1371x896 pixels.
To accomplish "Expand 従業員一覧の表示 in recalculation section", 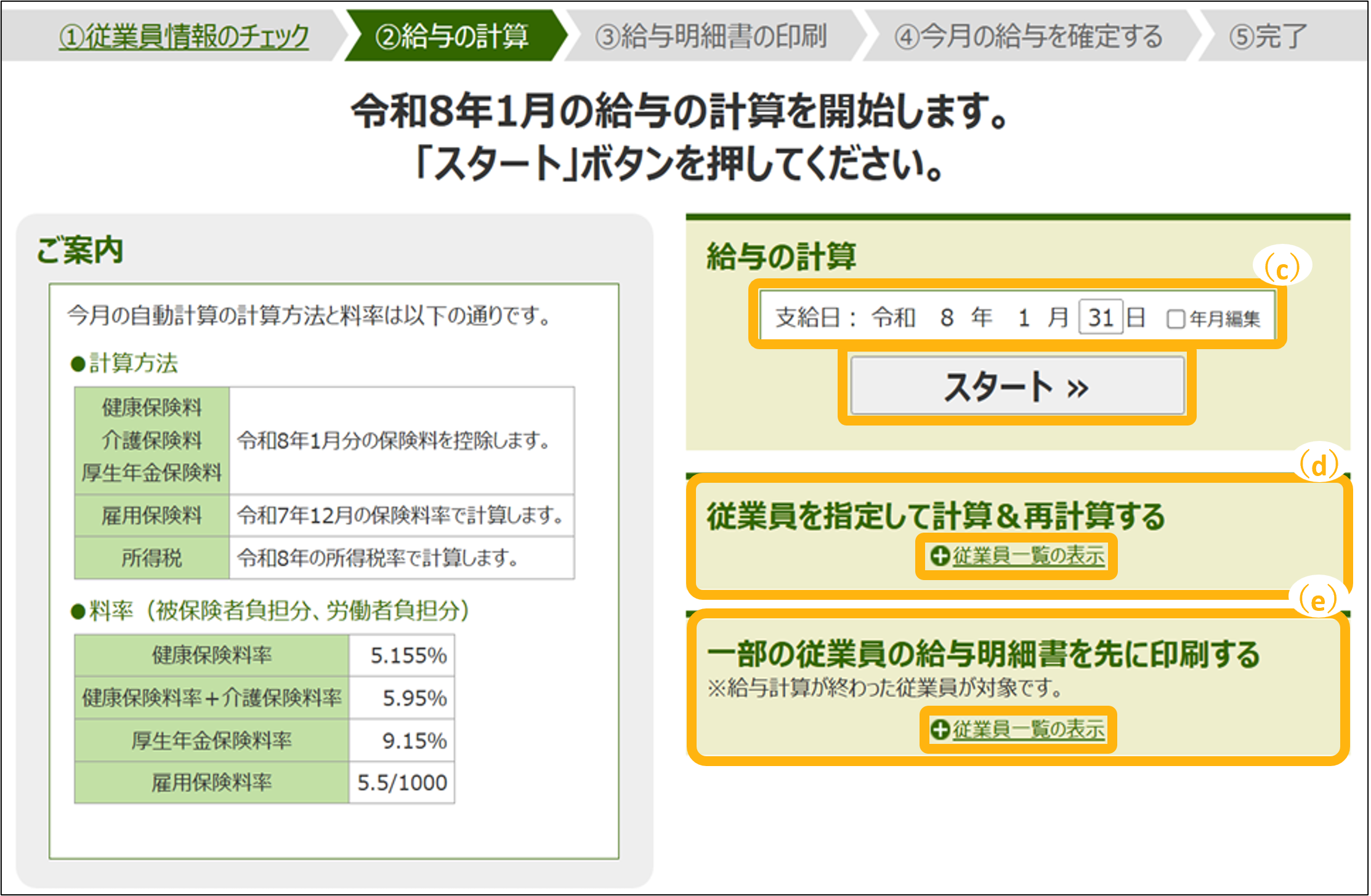I will [1029, 556].
